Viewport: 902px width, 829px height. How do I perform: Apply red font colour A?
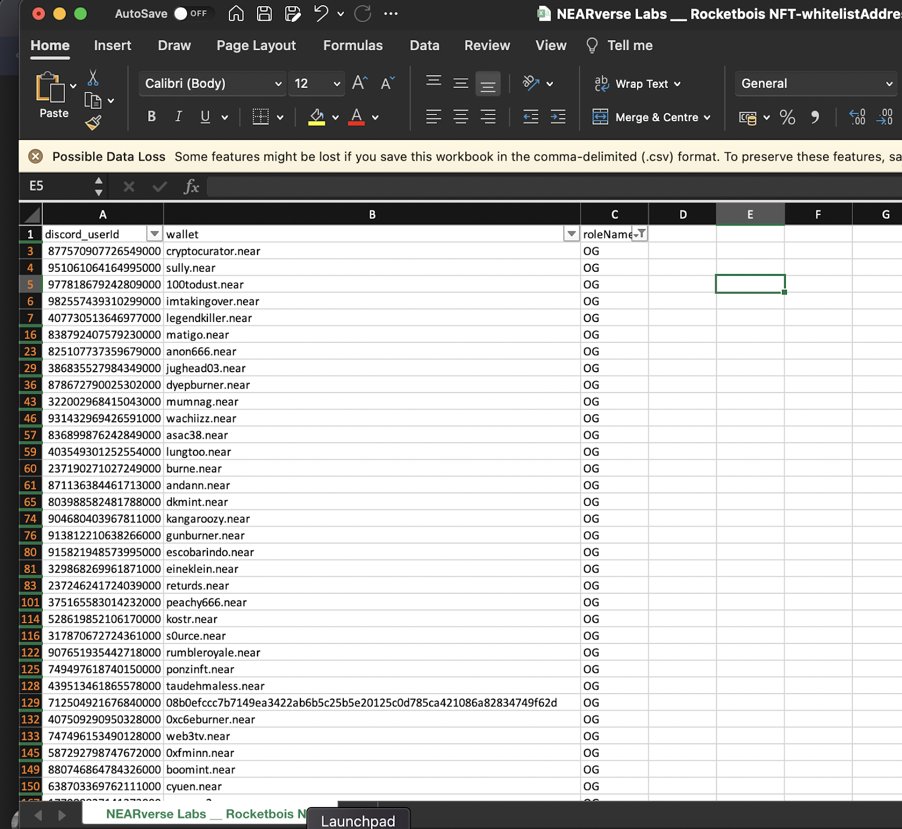(356, 117)
